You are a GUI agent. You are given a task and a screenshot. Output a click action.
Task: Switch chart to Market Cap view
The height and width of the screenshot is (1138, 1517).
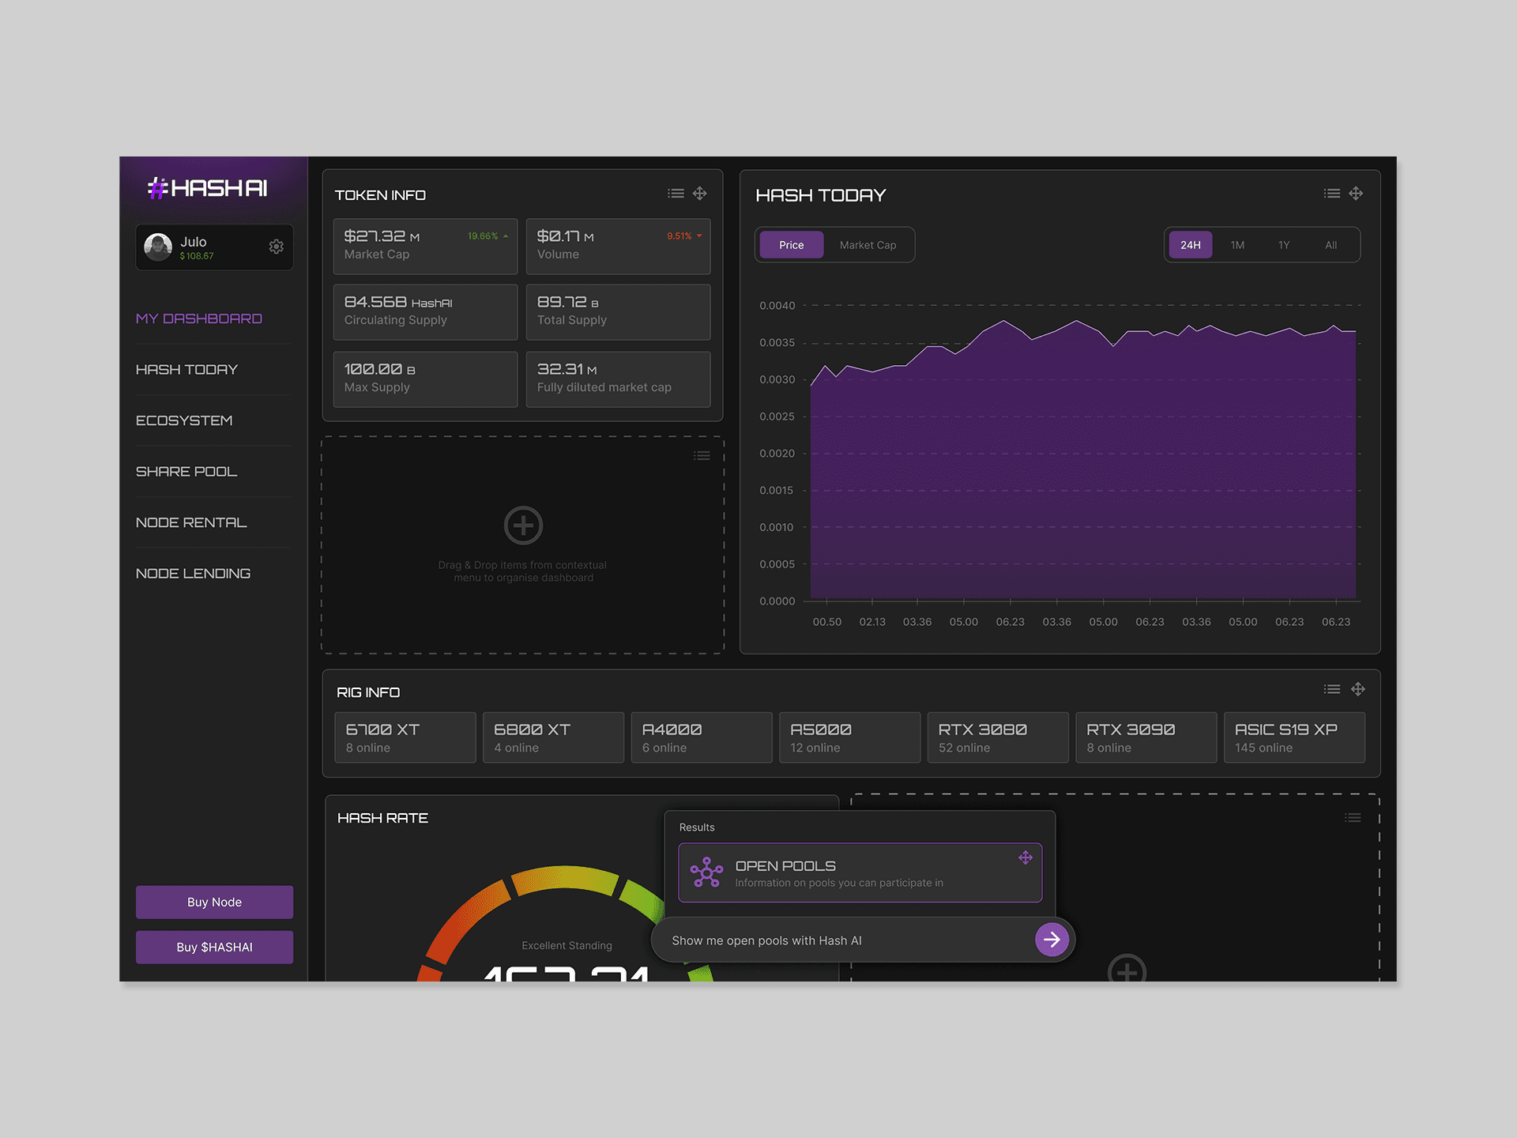coord(868,245)
